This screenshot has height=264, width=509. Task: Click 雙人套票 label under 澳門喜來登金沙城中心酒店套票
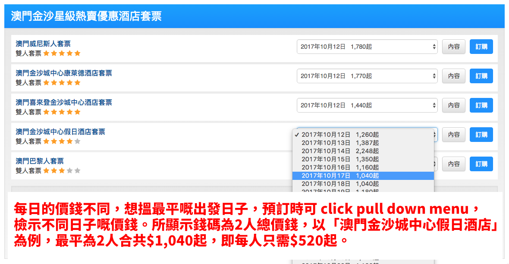(x=28, y=112)
